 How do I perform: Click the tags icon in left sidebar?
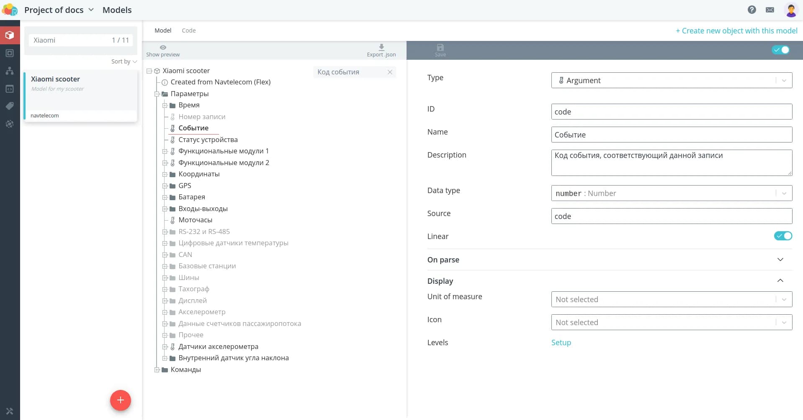tap(10, 106)
